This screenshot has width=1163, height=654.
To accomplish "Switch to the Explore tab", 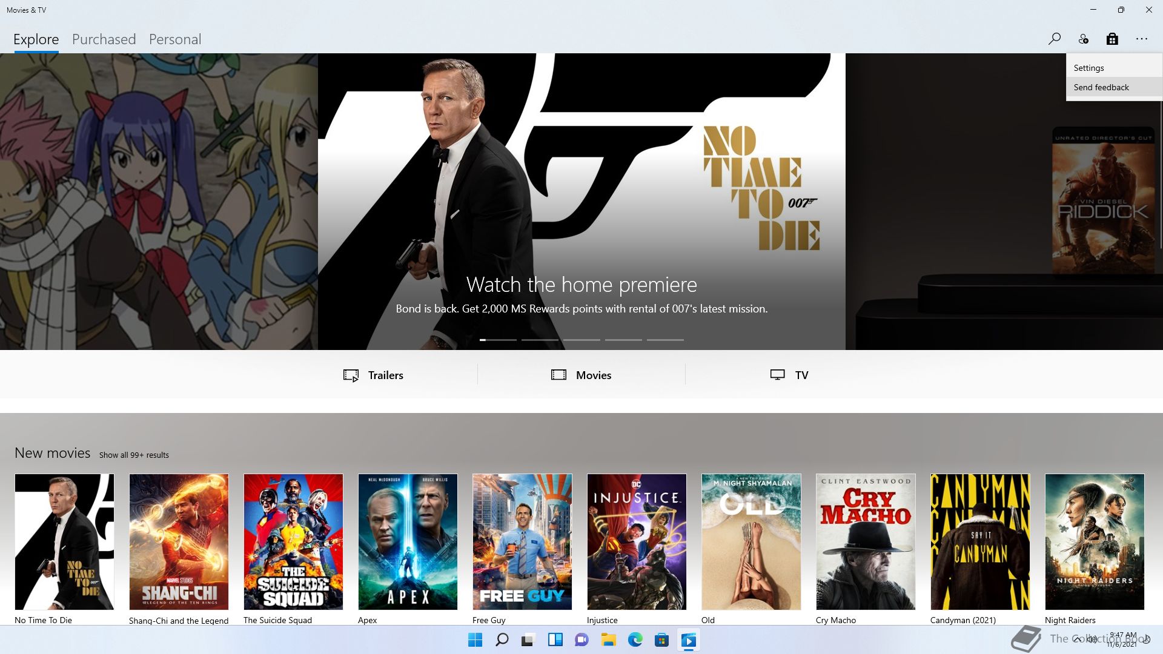I will tap(36, 39).
